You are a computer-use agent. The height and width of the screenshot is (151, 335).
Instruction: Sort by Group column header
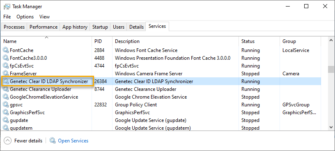(x=300, y=41)
